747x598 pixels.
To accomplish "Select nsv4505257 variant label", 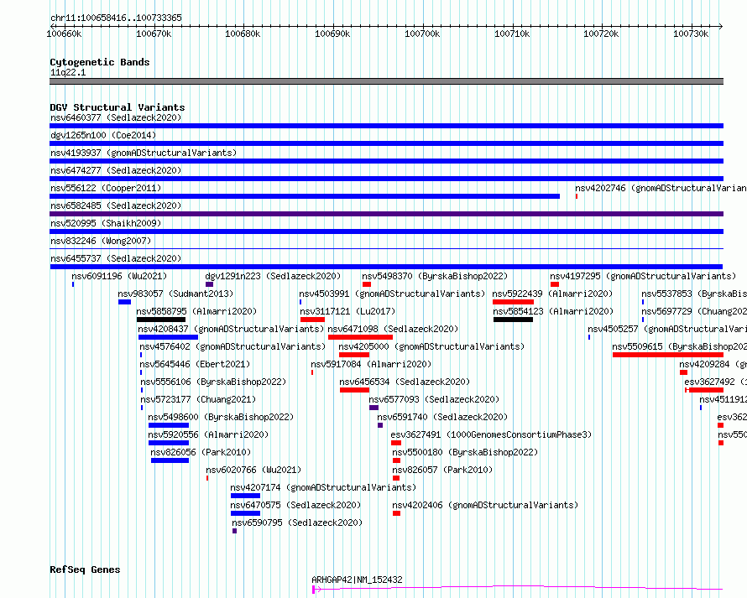I will pos(667,329).
